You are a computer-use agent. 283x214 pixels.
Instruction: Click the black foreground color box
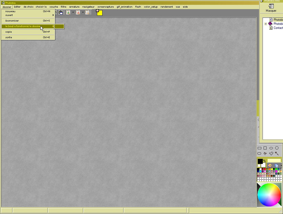(x=260, y=161)
